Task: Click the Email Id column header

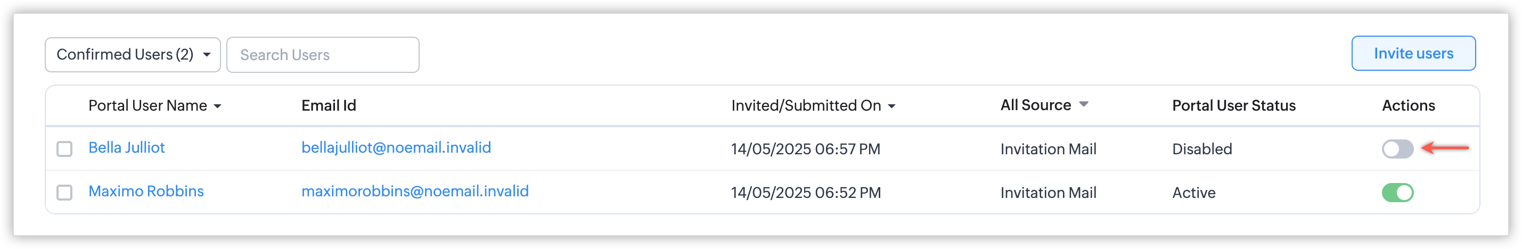Action: pyautogui.click(x=329, y=106)
